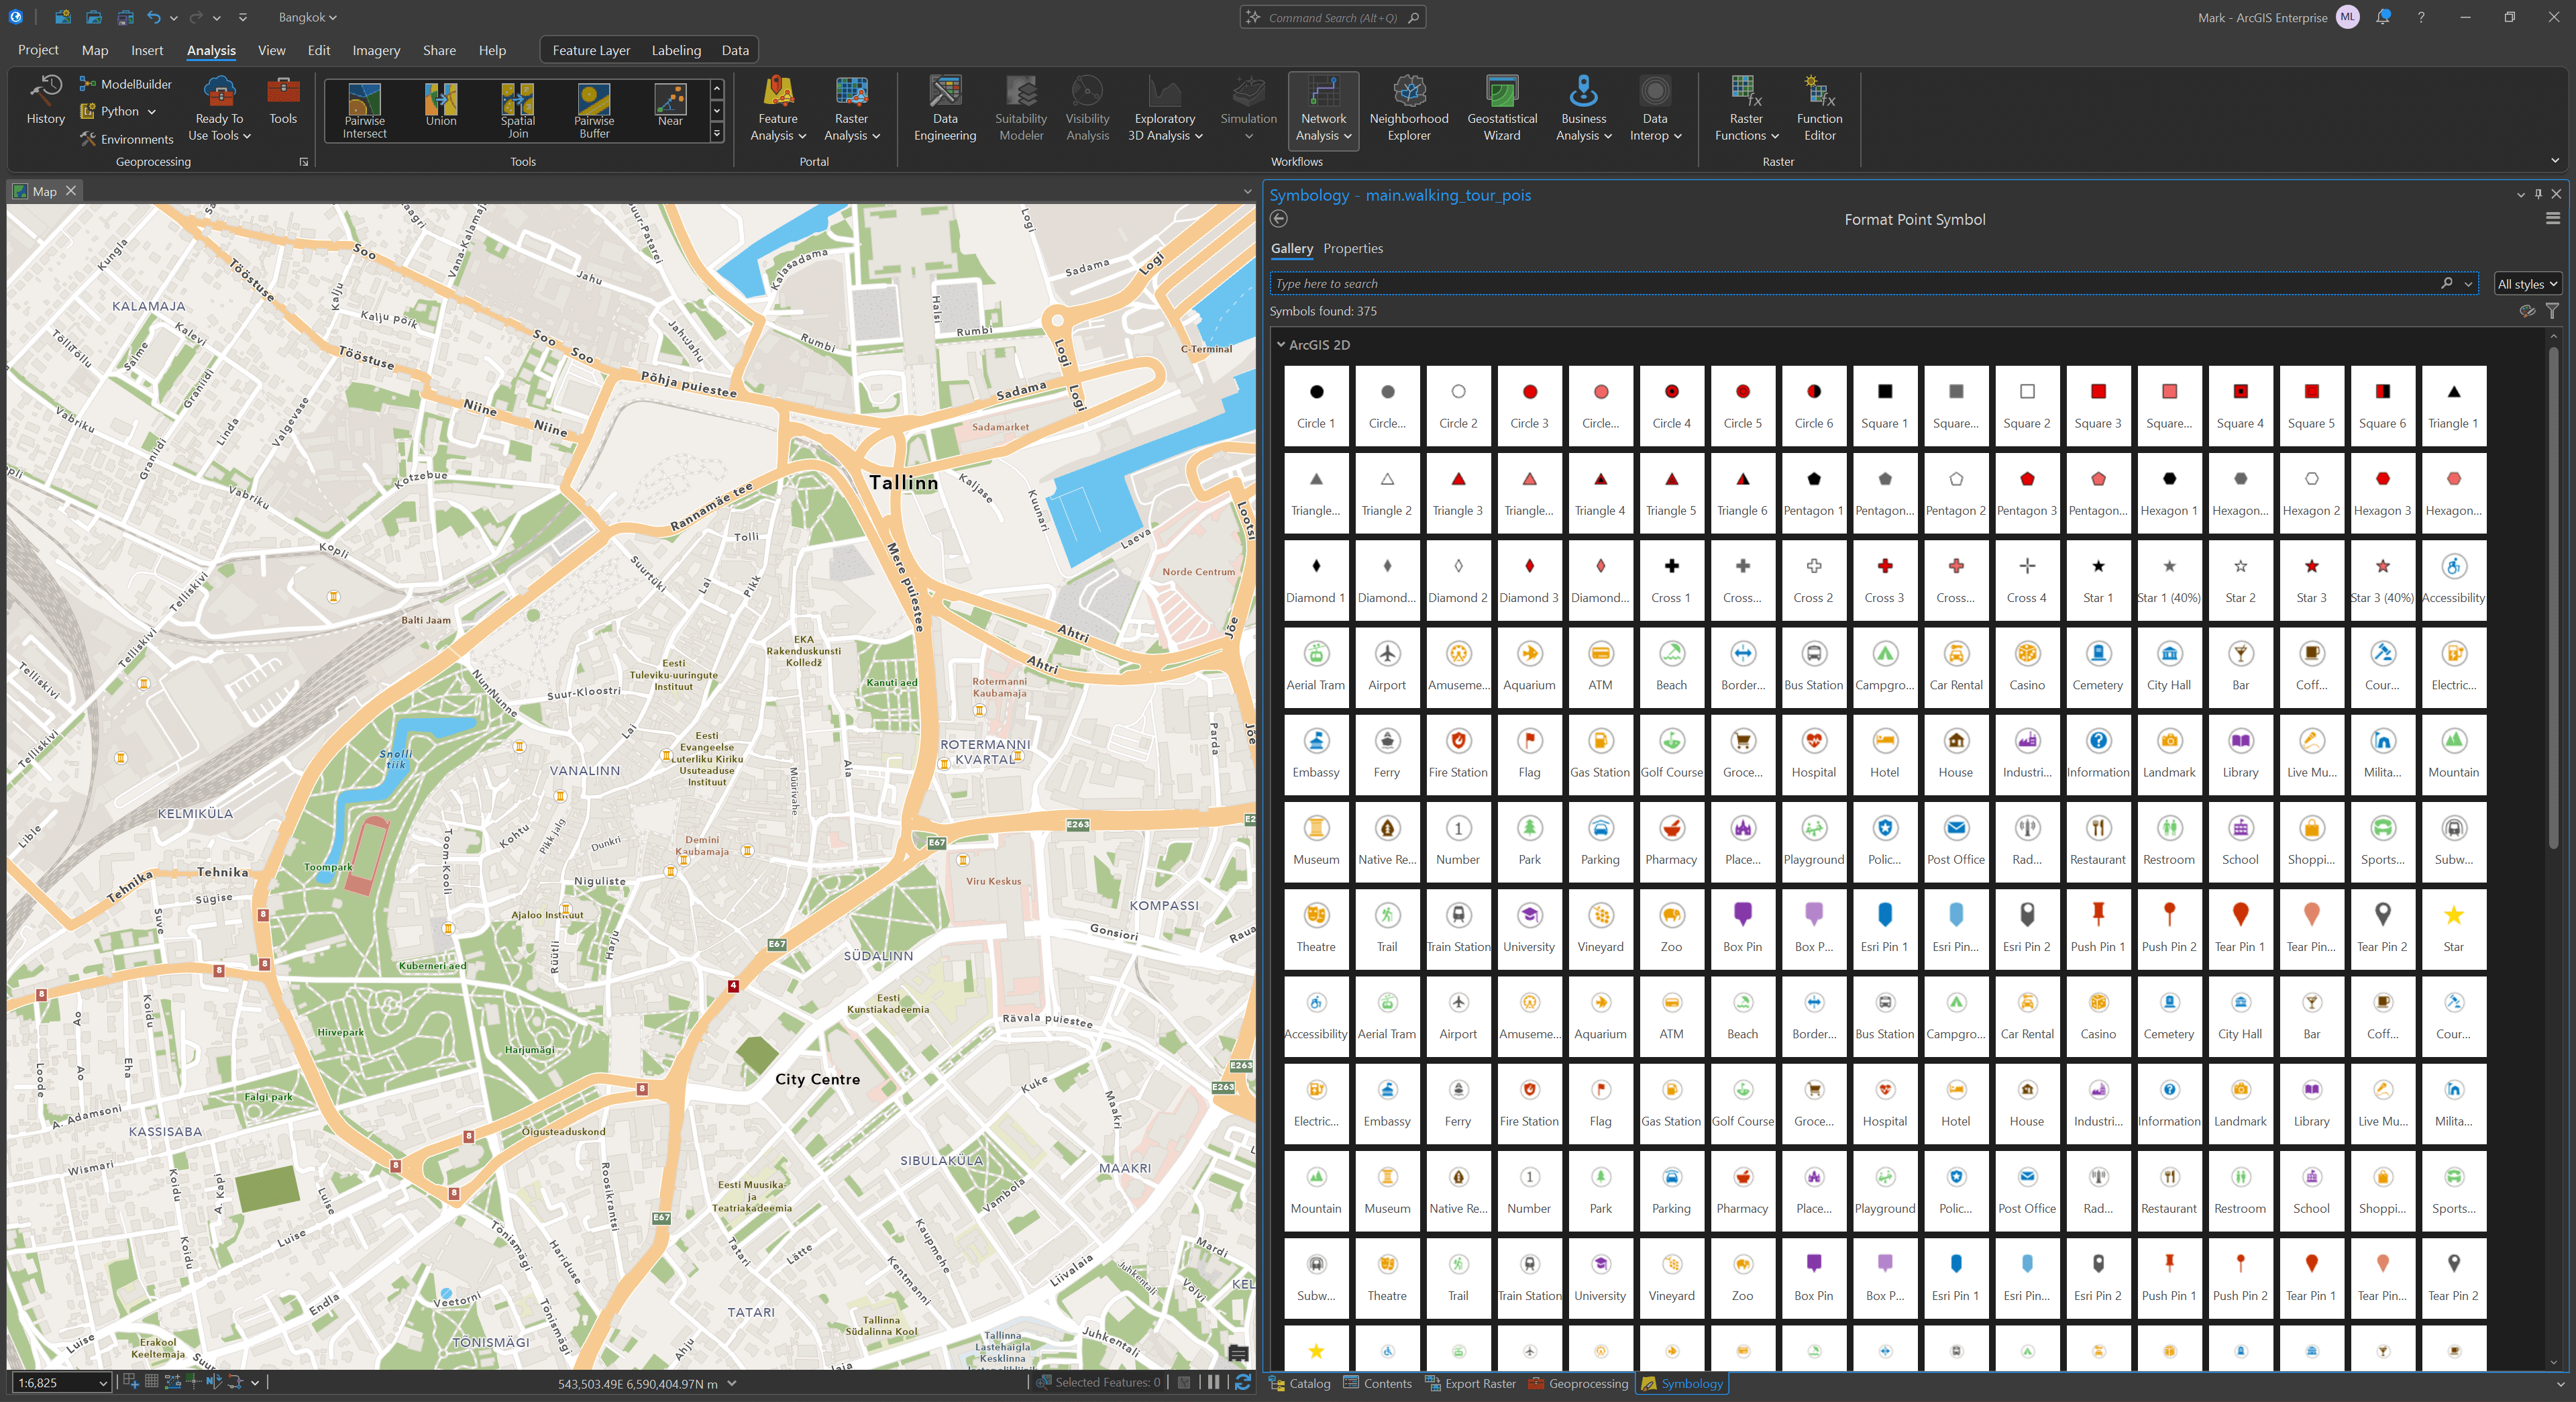The height and width of the screenshot is (1402, 2576).
Task: Click the symbol gallery vertical scrollbar
Action: coord(2553,599)
